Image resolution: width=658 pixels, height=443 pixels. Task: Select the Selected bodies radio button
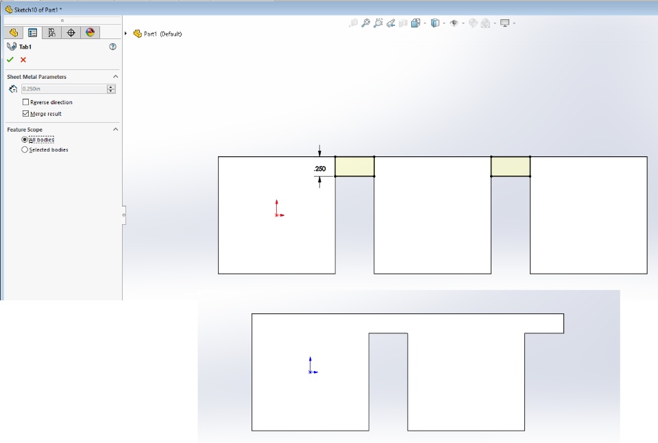coord(25,149)
